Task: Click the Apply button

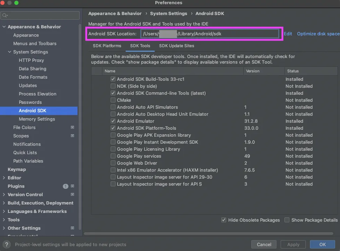Action: [293, 244]
